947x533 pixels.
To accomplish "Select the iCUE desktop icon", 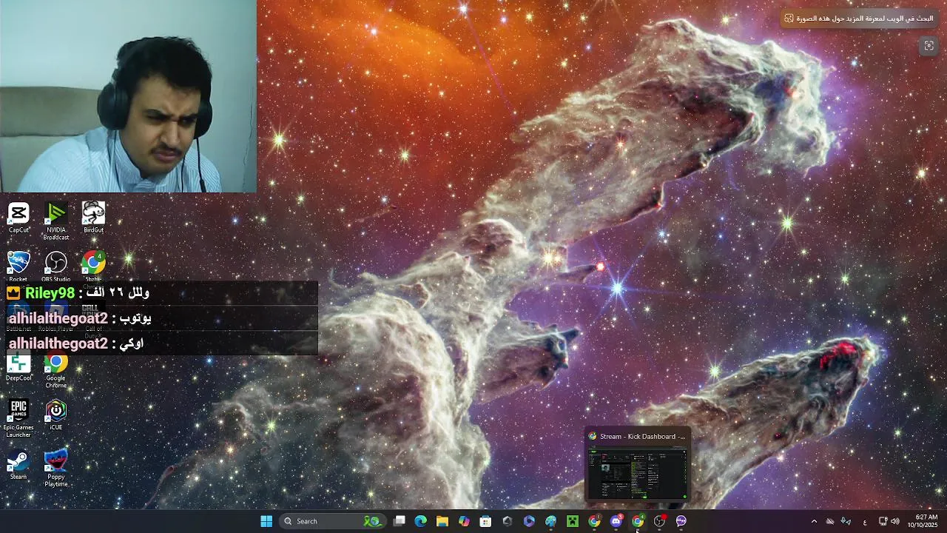I will click(55, 415).
